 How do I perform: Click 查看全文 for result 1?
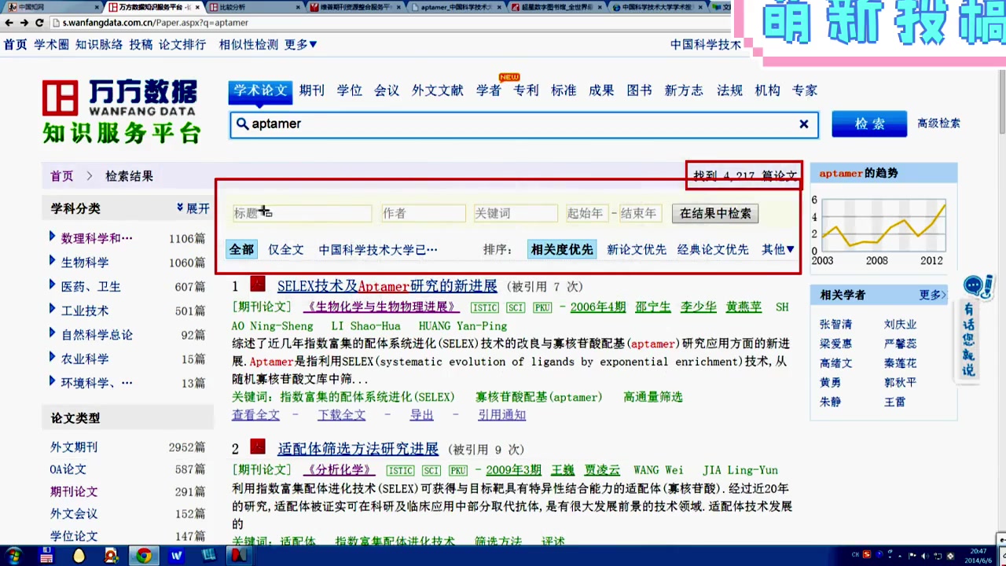click(x=255, y=415)
